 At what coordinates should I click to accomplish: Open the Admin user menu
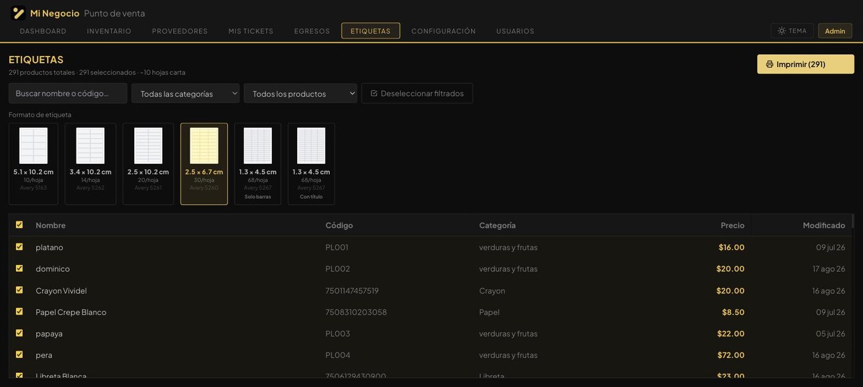835,31
